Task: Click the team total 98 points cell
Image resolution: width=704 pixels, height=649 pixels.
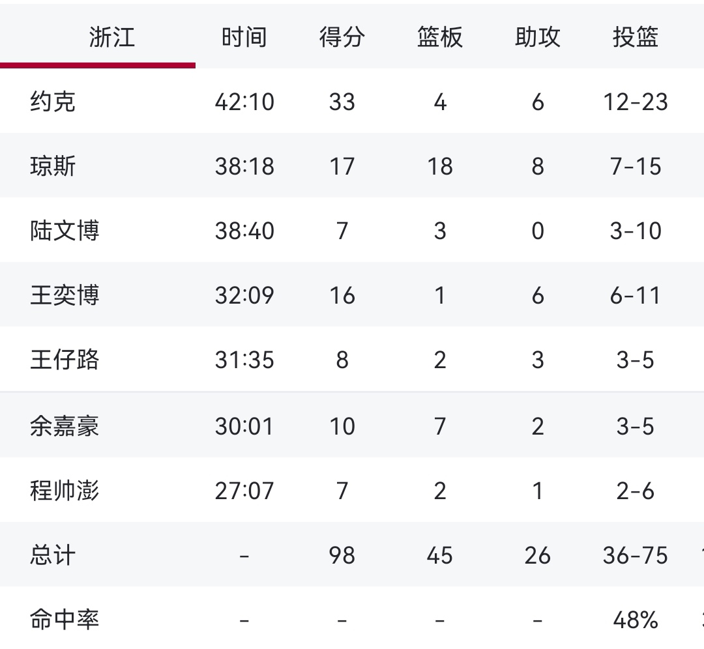Action: tap(341, 555)
